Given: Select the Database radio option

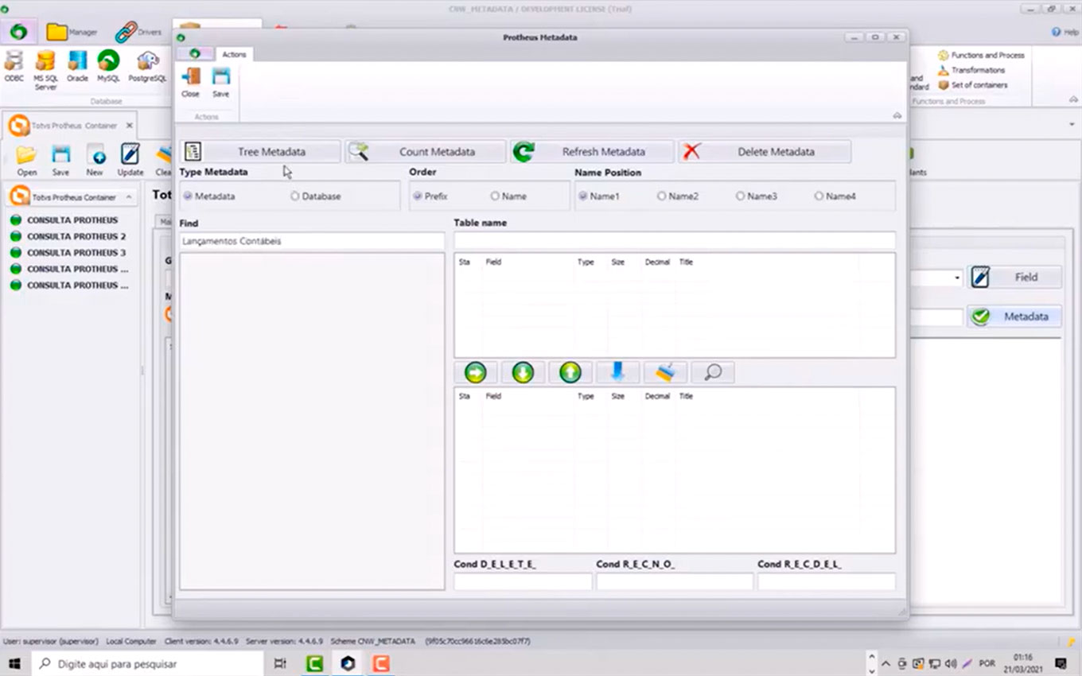Looking at the screenshot, I should tap(295, 196).
